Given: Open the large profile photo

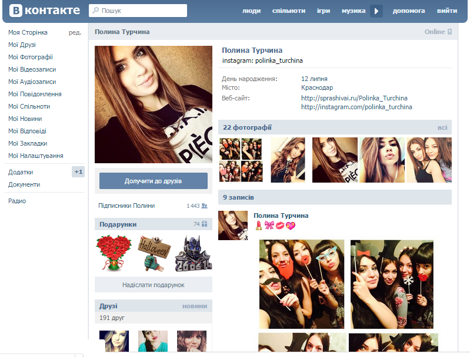Looking at the screenshot, I should pos(153,105).
